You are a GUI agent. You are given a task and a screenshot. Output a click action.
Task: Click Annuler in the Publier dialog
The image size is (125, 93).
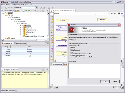pyautogui.click(x=115, y=82)
